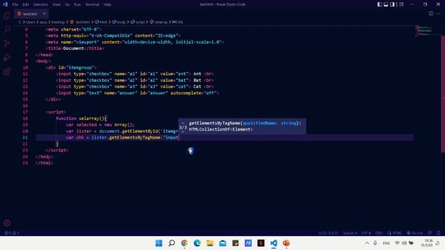Toggle bottom panel layout icon

tap(386, 4)
